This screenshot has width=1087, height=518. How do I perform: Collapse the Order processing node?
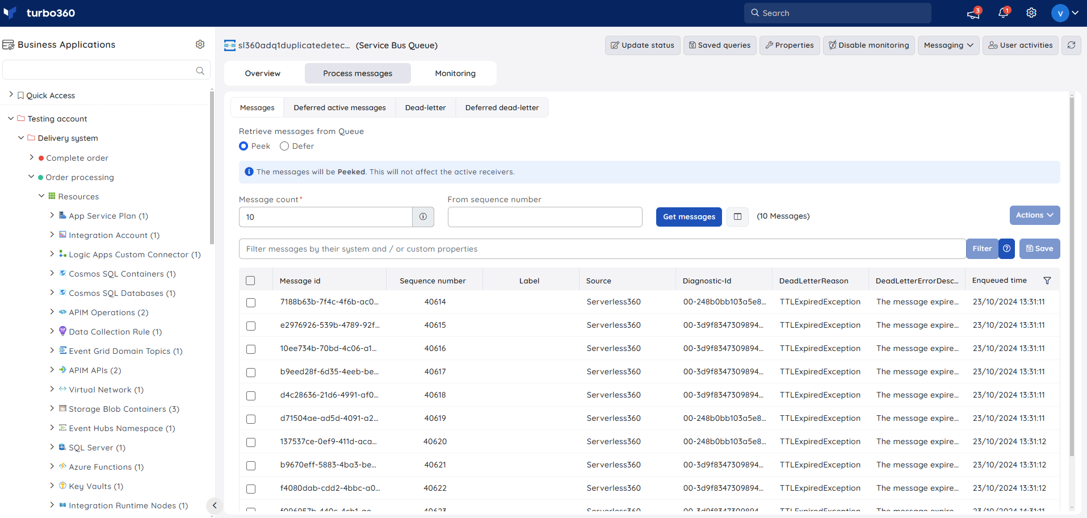pyautogui.click(x=31, y=177)
